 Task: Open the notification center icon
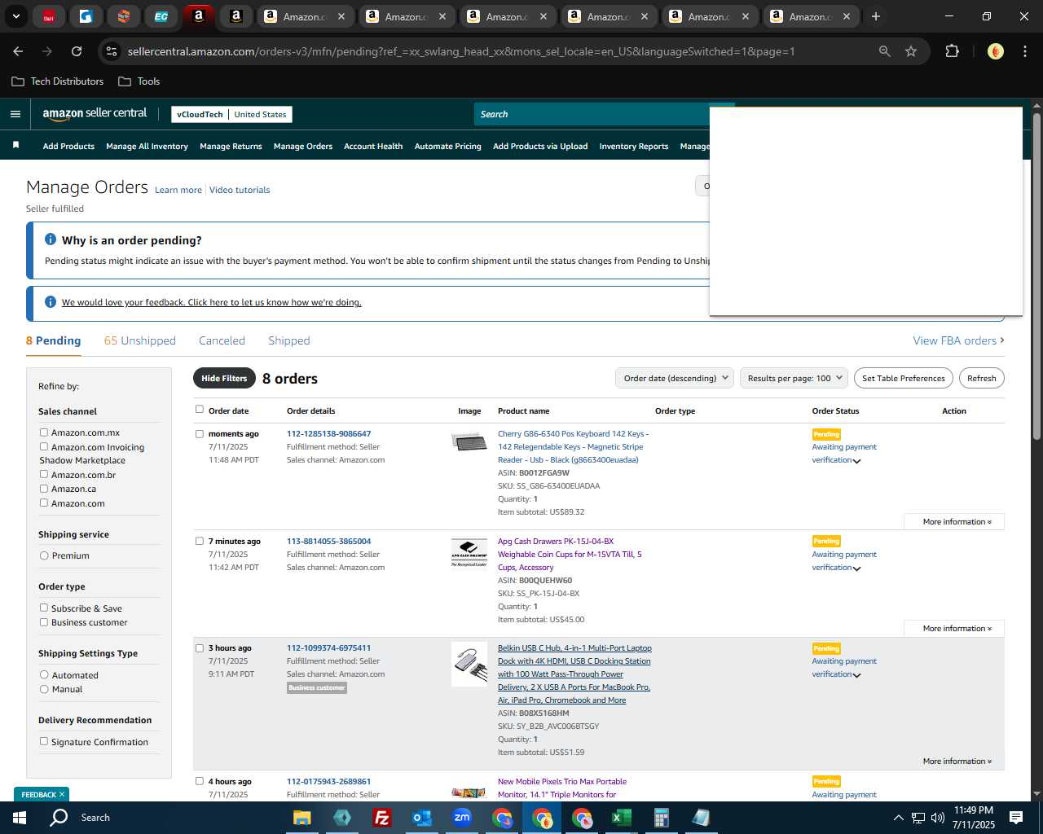(x=1016, y=818)
